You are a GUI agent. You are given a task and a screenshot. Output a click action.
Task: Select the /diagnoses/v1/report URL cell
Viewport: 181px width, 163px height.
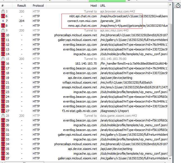[x=114, y=111]
